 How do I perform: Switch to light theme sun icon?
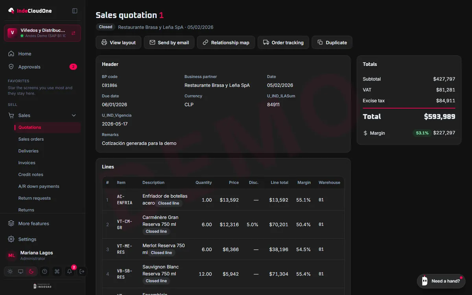coord(10,271)
